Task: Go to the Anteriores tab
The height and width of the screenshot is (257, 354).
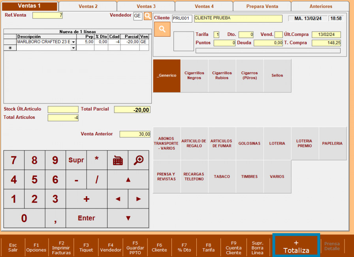Action: tap(321, 6)
